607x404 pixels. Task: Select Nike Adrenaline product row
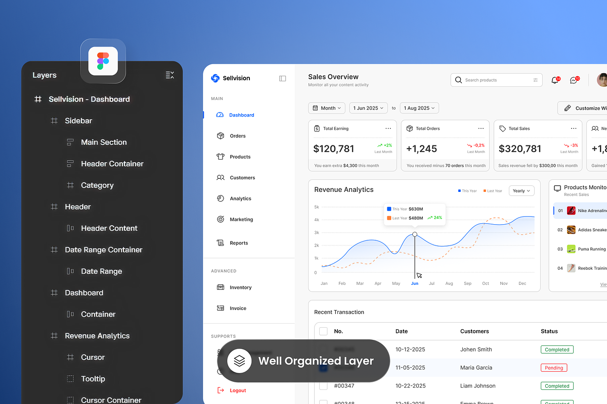(x=580, y=211)
